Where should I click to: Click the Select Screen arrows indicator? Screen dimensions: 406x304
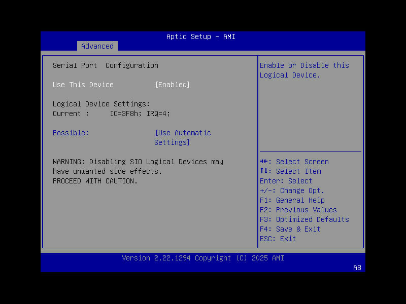pyautogui.click(x=265, y=162)
